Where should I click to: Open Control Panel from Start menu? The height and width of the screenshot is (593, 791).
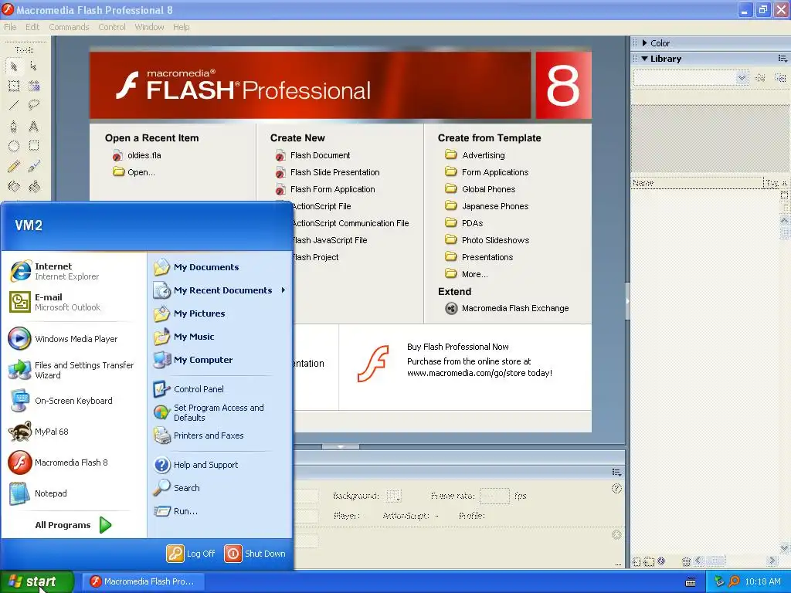199,389
